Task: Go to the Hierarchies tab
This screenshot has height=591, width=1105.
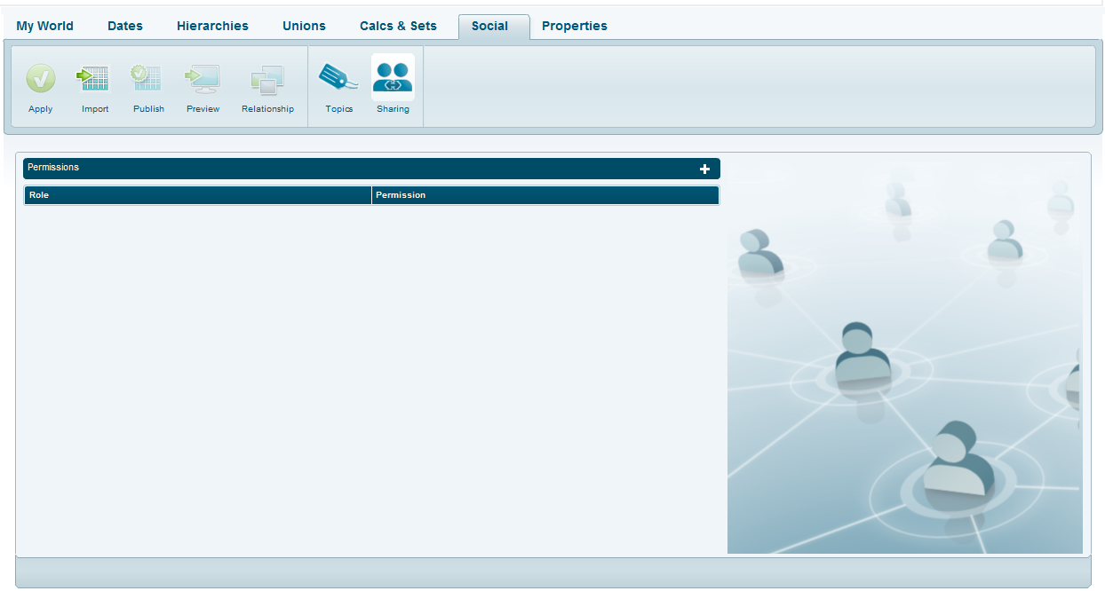Action: [212, 26]
